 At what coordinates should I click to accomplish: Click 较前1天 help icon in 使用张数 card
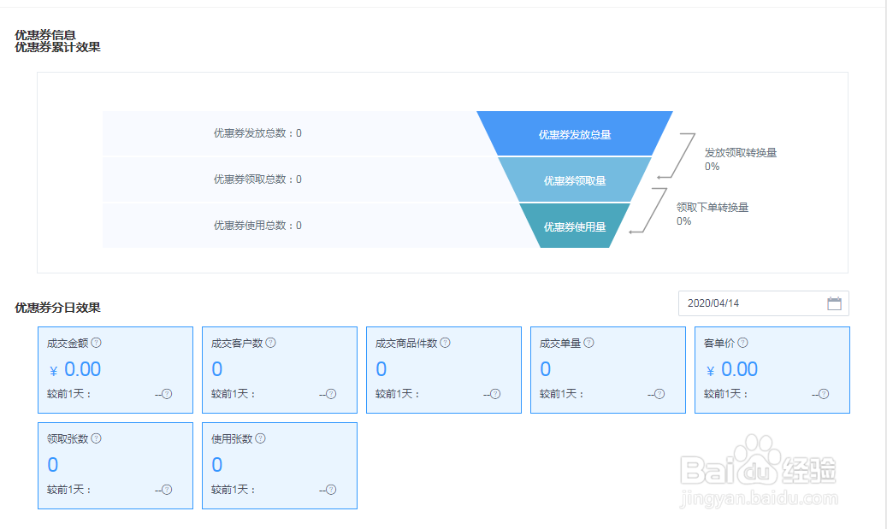[331, 490]
